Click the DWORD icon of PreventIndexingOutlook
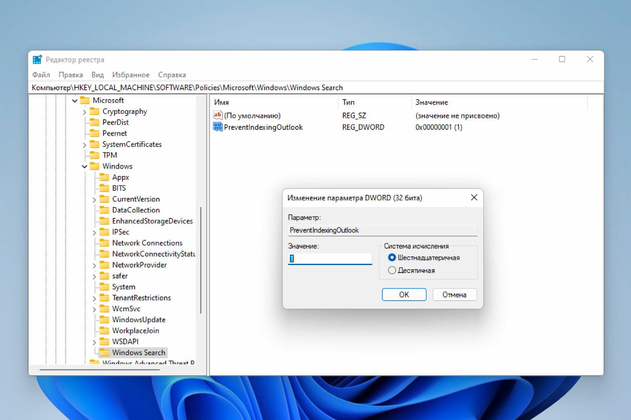This screenshot has height=420, width=631. tap(217, 127)
